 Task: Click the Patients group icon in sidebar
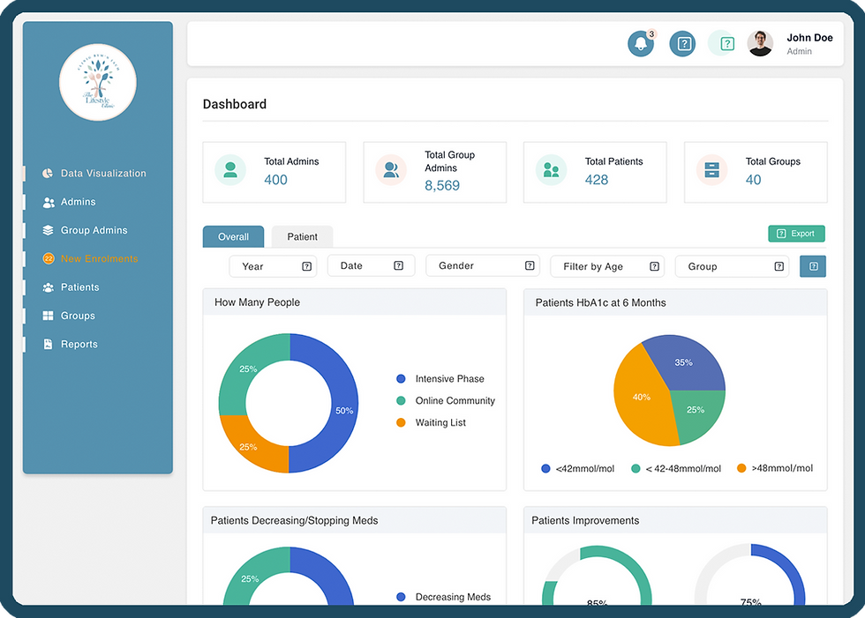pos(48,287)
